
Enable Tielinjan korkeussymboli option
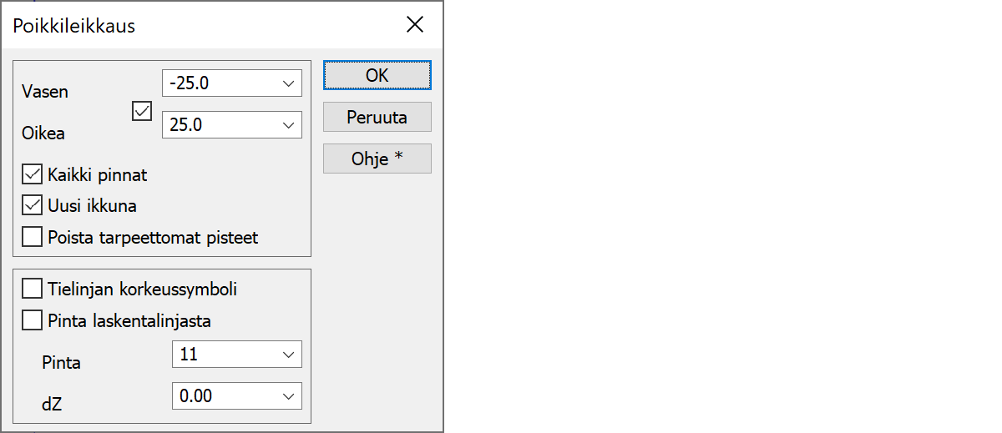33,289
